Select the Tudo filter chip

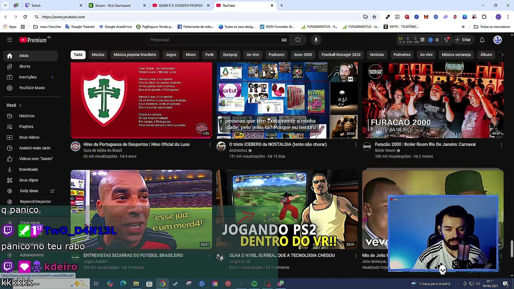pyautogui.click(x=78, y=55)
